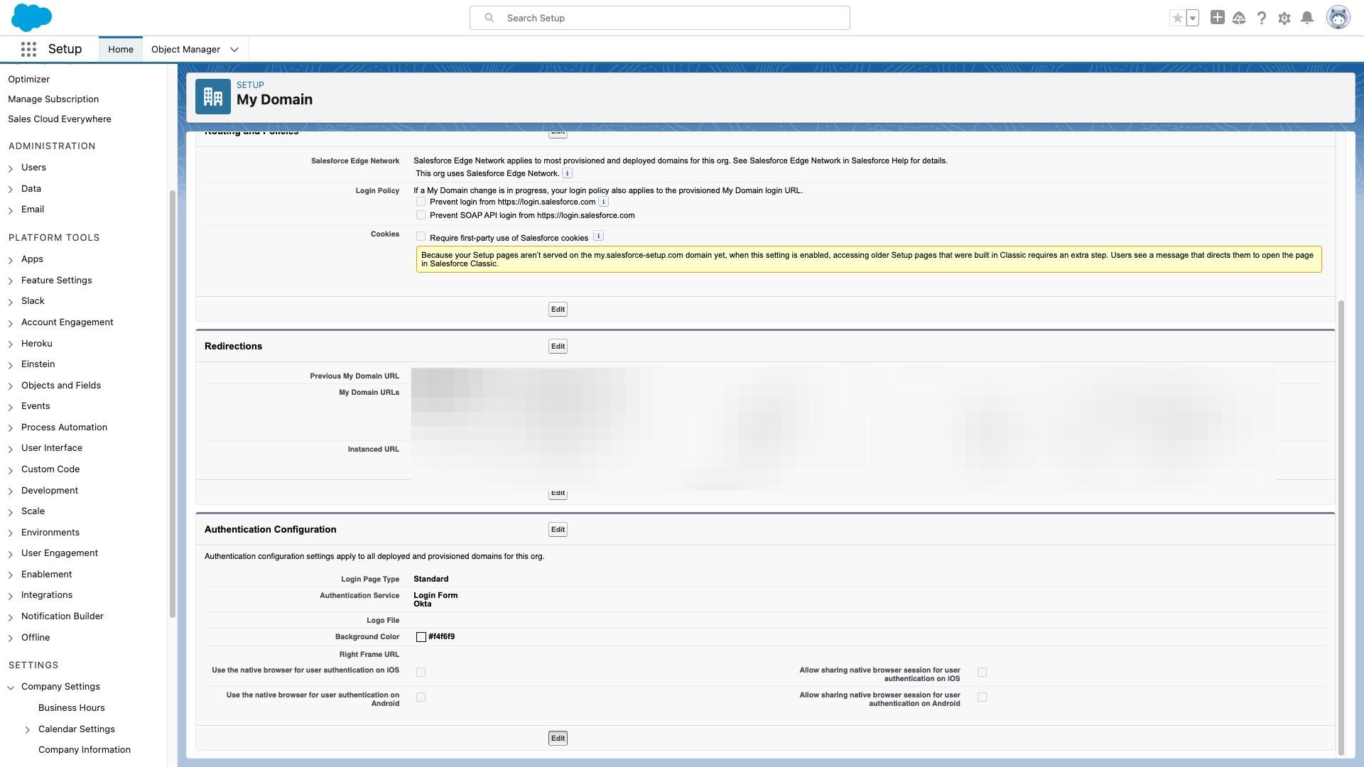Click into the Search Setup field

668,18
